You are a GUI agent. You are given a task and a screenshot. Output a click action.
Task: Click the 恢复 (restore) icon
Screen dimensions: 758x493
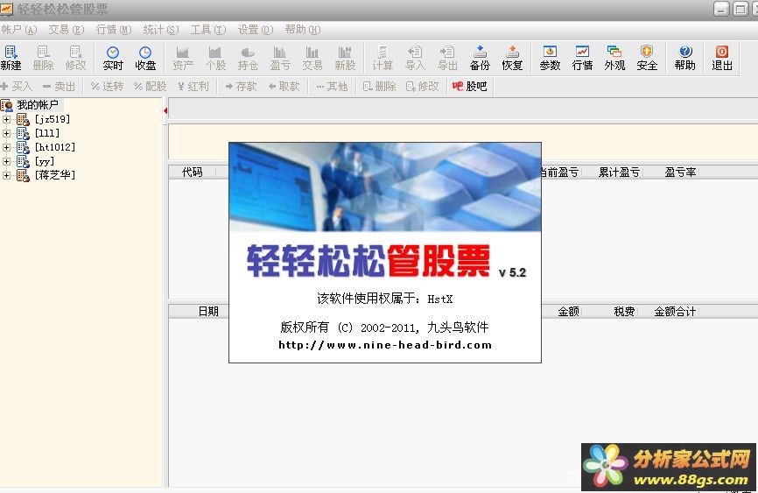tap(512, 58)
